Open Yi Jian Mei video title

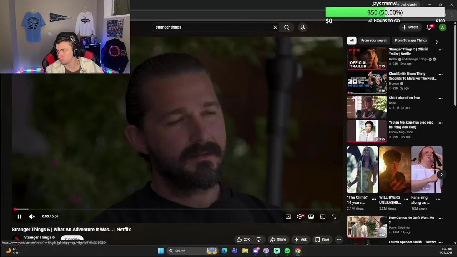pos(411,125)
